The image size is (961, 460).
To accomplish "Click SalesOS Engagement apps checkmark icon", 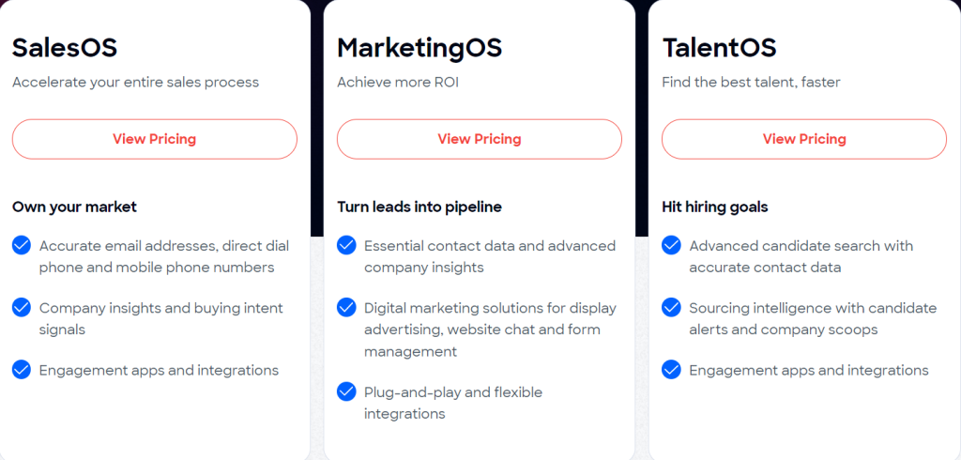I will [x=22, y=370].
